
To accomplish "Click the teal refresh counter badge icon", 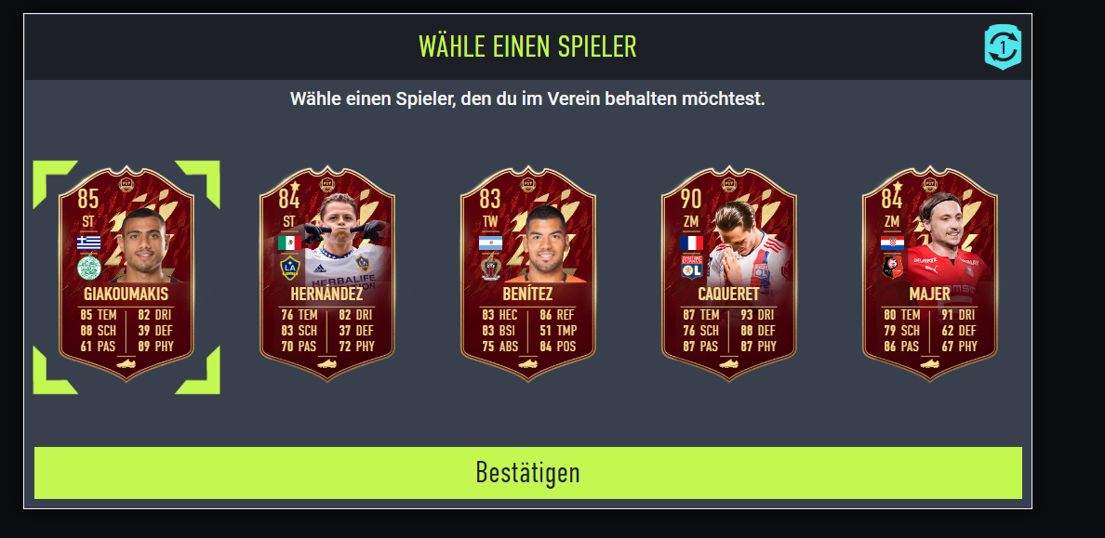I will (x=1002, y=47).
